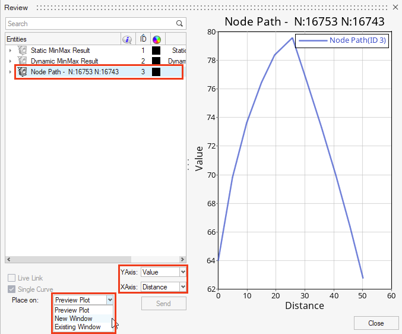Click the ID value 1 in Static MinMax row
Image resolution: width=402 pixels, height=334 pixels.
click(143, 51)
